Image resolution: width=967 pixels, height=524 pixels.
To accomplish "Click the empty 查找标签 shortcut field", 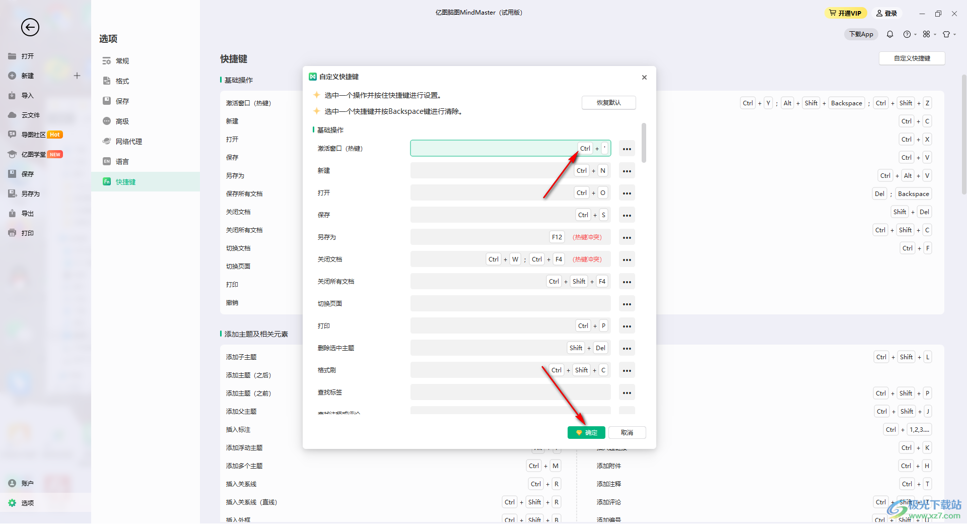I will click(511, 392).
